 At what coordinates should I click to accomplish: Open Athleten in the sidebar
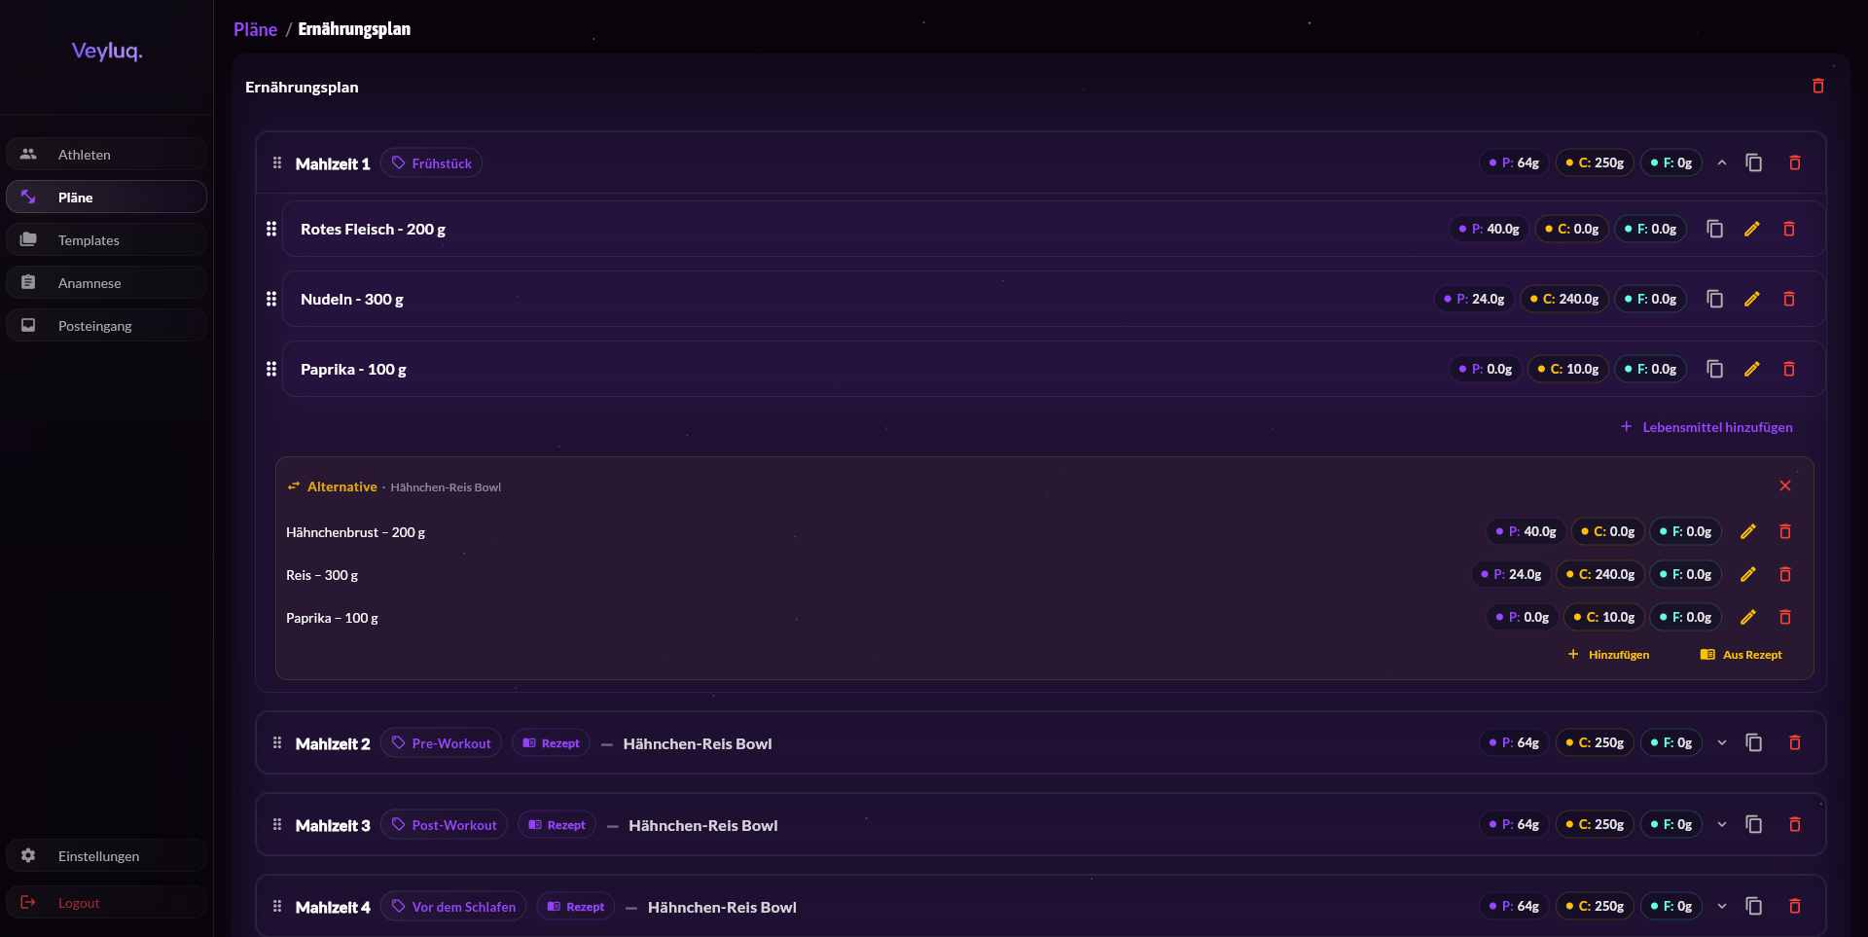pos(85,155)
